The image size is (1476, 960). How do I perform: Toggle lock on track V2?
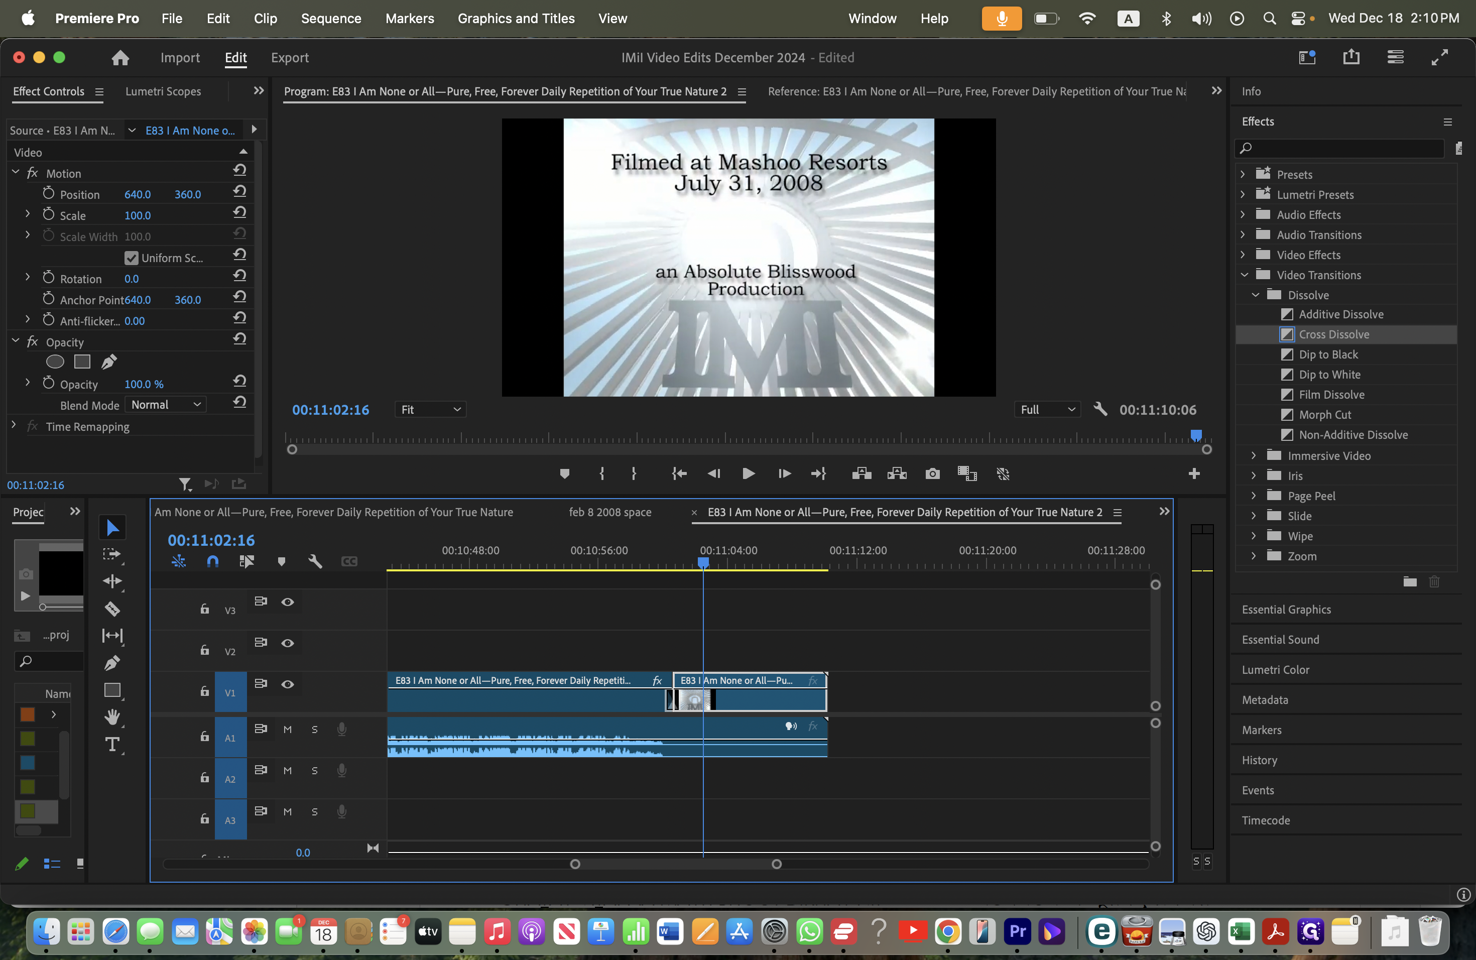coord(205,649)
